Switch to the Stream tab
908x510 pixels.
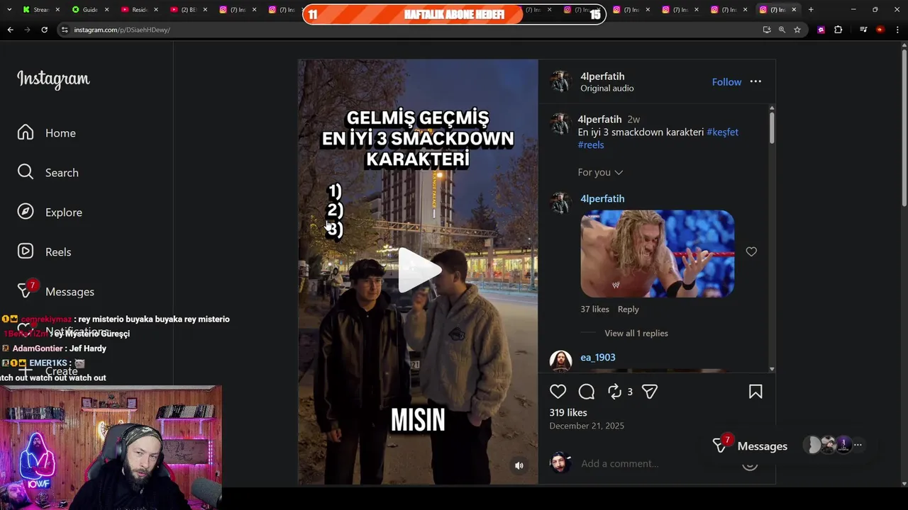pyautogui.click(x=41, y=10)
